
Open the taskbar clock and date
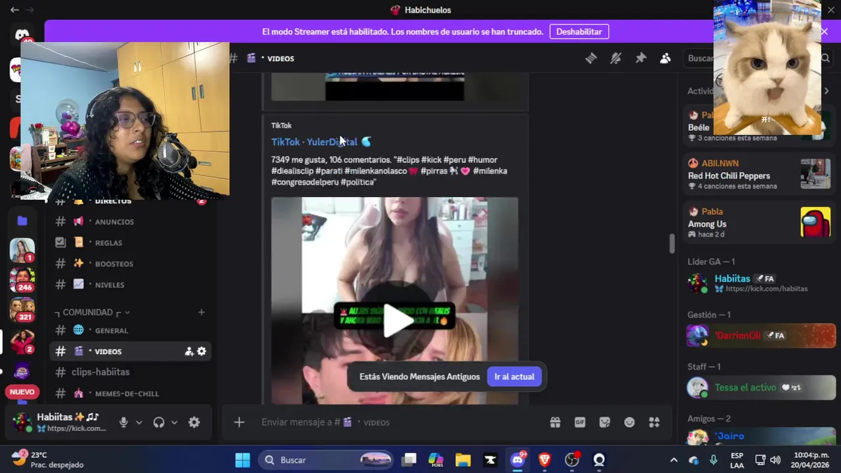[x=811, y=460]
